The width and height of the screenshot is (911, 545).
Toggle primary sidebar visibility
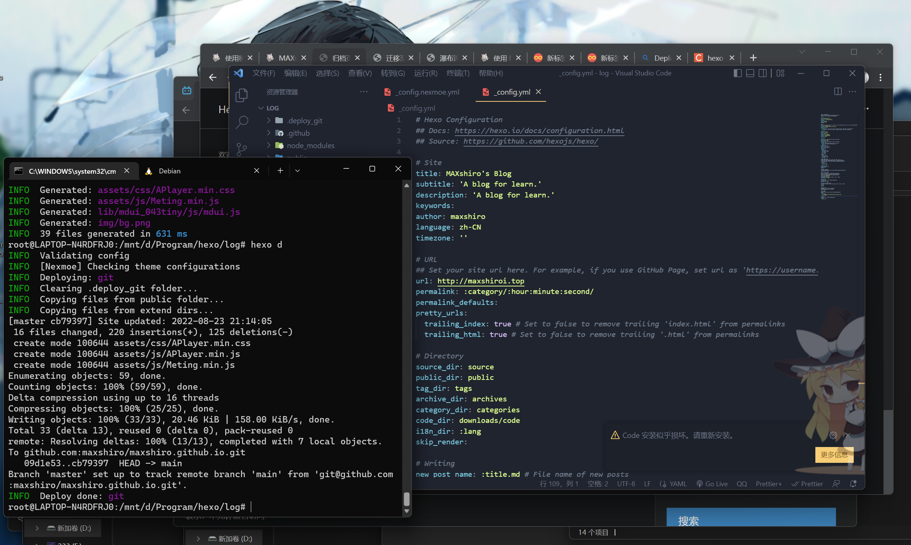(x=737, y=73)
